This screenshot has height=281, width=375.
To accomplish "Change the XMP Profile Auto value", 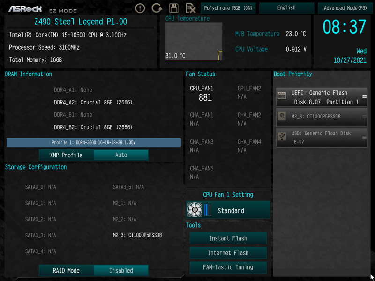I will 121,155.
